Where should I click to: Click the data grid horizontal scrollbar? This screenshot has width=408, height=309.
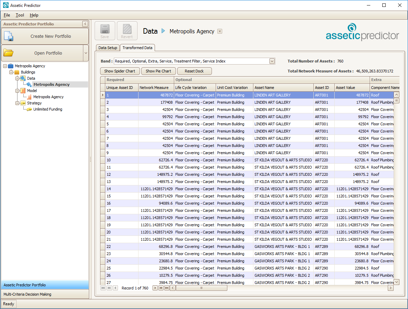tap(202, 288)
